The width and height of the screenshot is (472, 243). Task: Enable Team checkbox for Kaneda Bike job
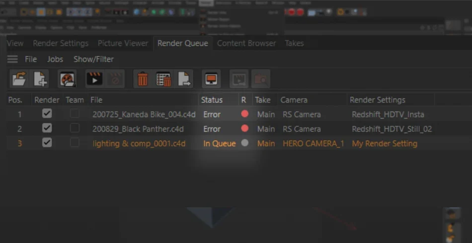75,114
